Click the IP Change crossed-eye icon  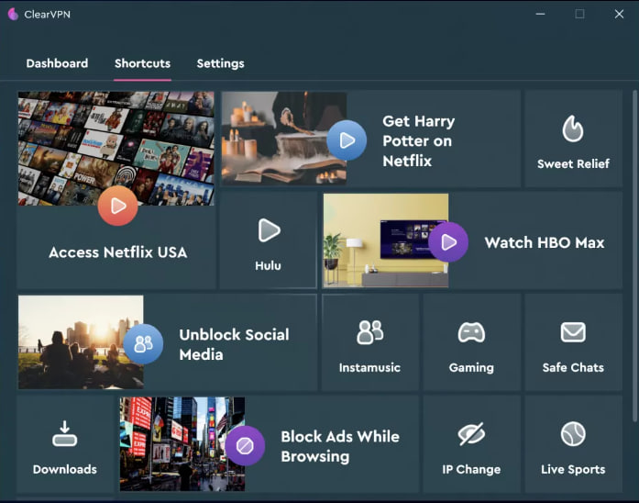point(471,433)
